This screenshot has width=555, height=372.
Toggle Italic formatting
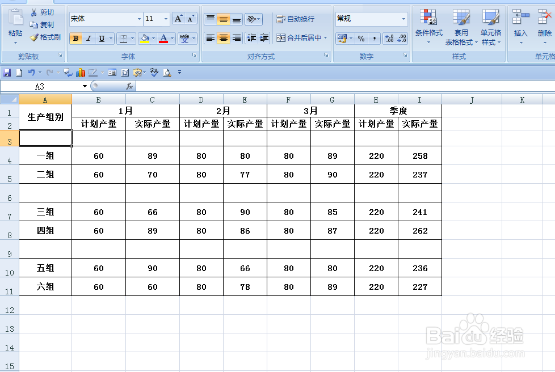[89, 39]
